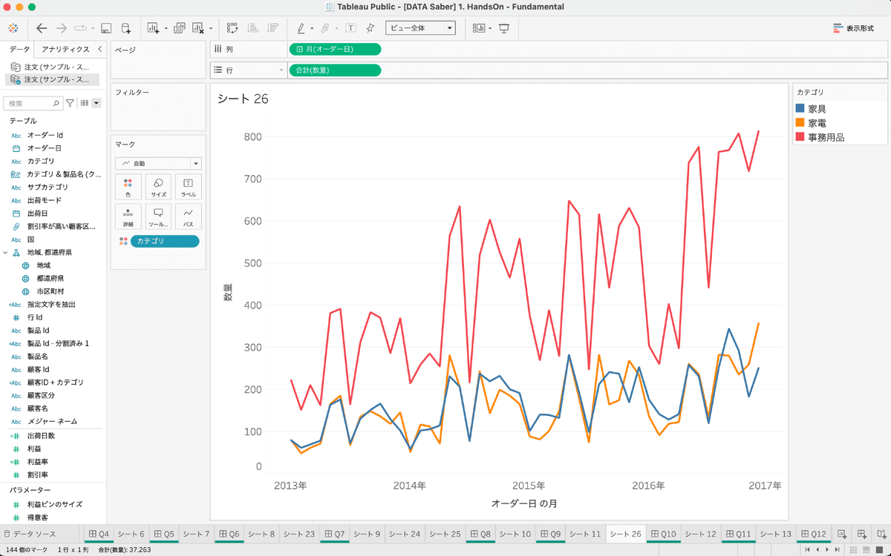Screen dimensions: 891x556
Task: Select the first 注文 (サンプル) data source
Action: click(53, 67)
